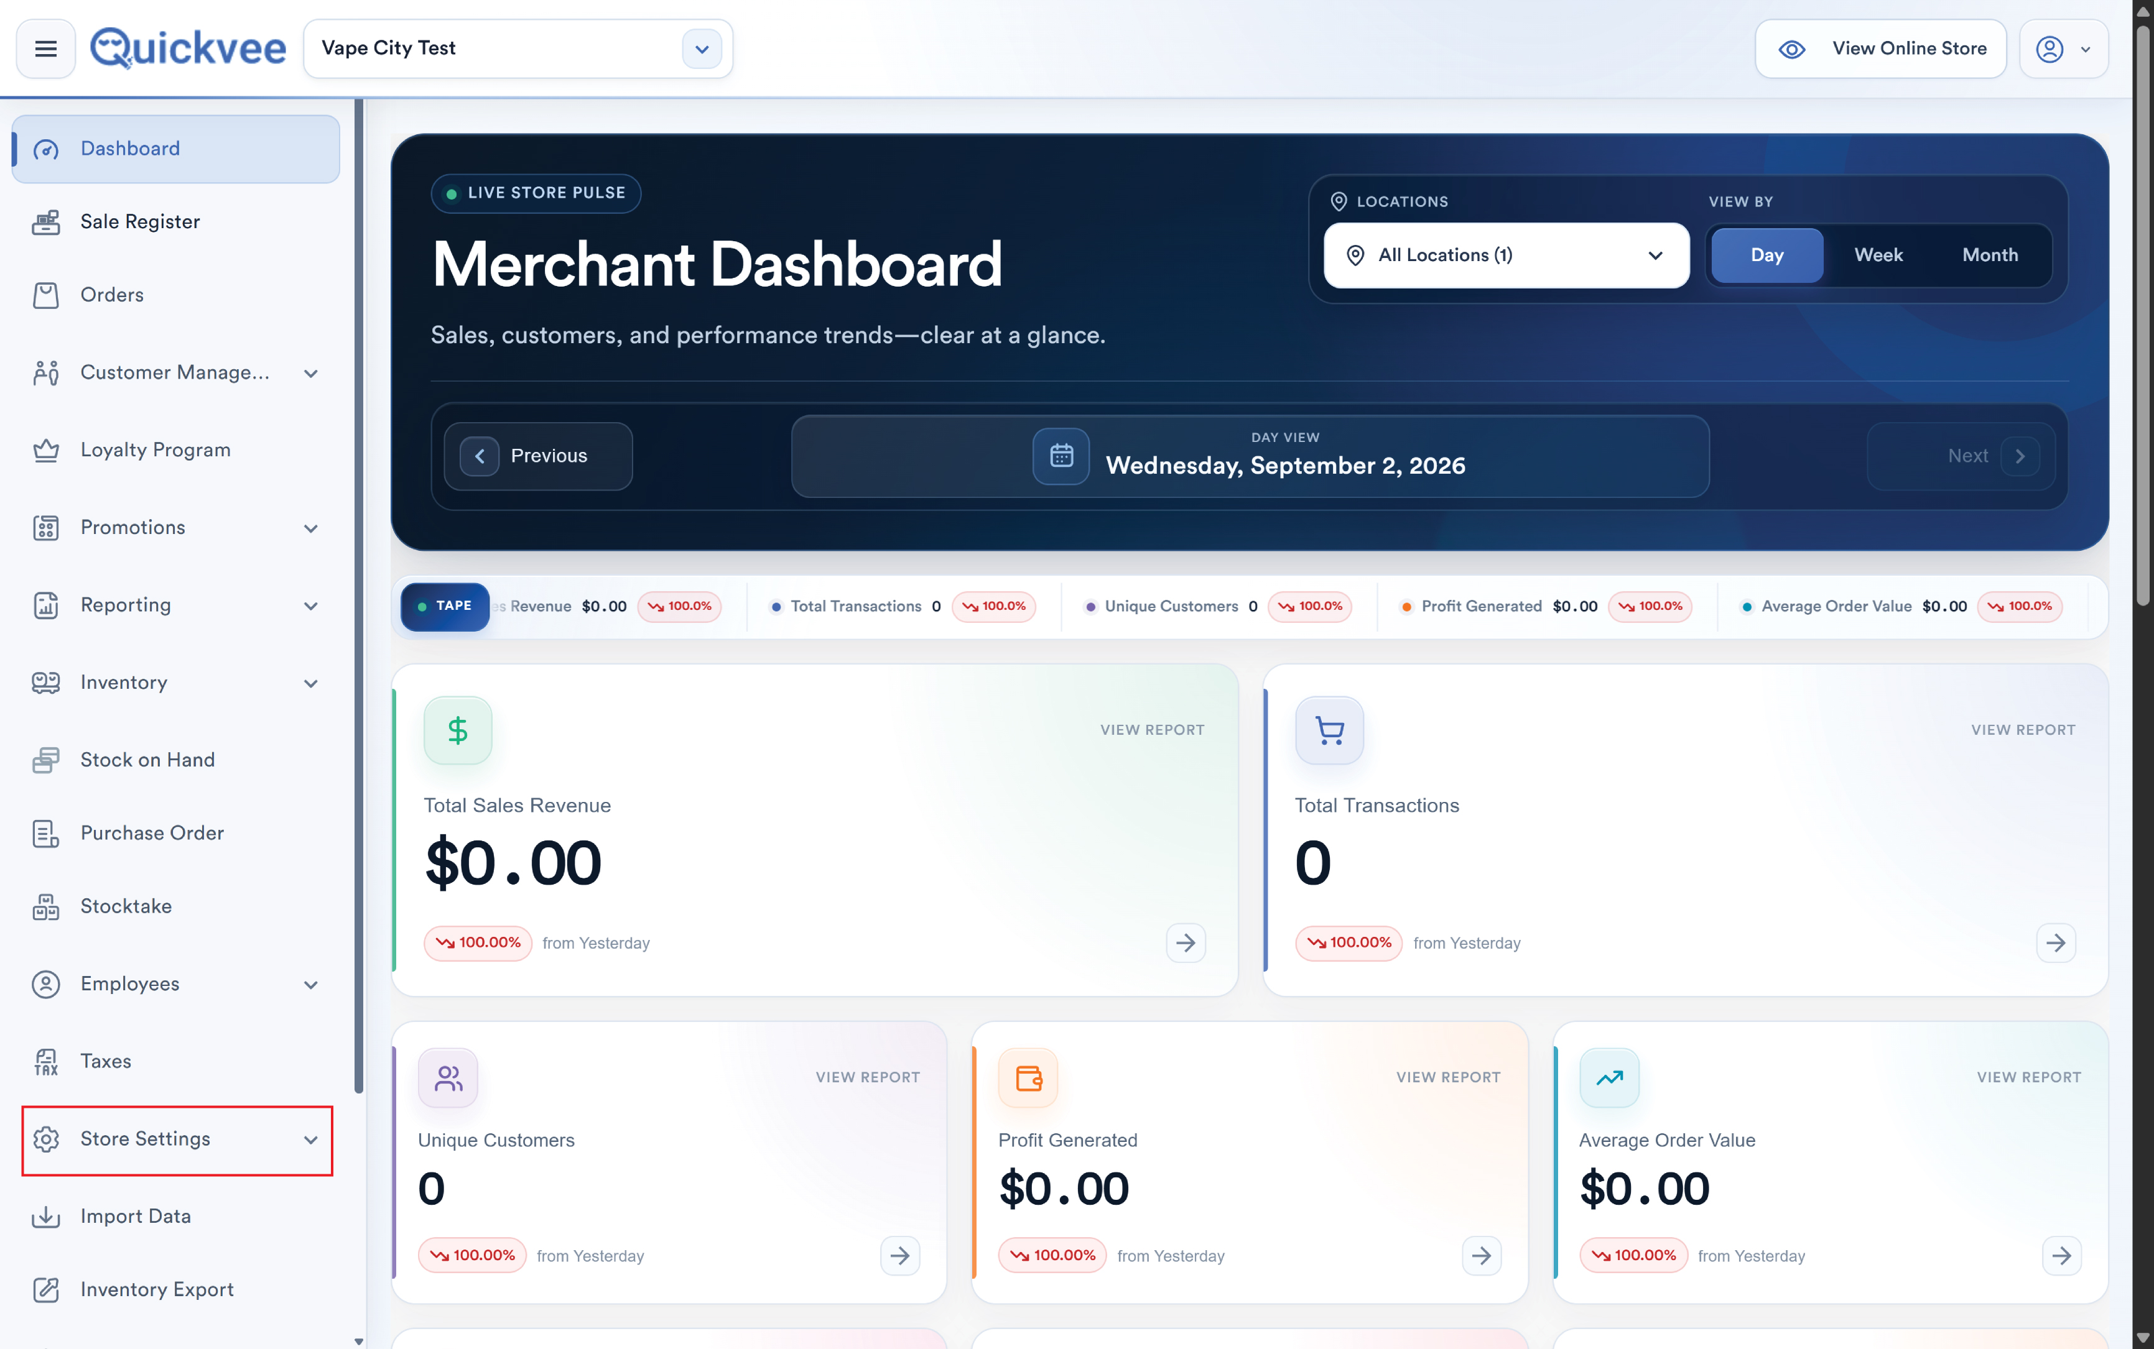Screen dimensions: 2154x1349
Task: Open All Locations (1) dropdown
Action: tap(1506, 255)
